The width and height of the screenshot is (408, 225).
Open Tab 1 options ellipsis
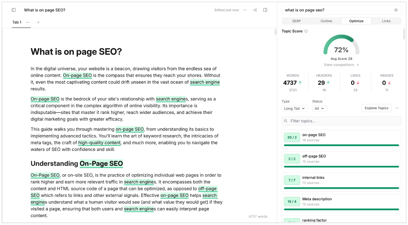(x=28, y=22)
